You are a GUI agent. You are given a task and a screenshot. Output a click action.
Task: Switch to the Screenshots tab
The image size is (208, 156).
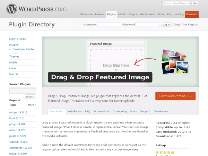102,112
